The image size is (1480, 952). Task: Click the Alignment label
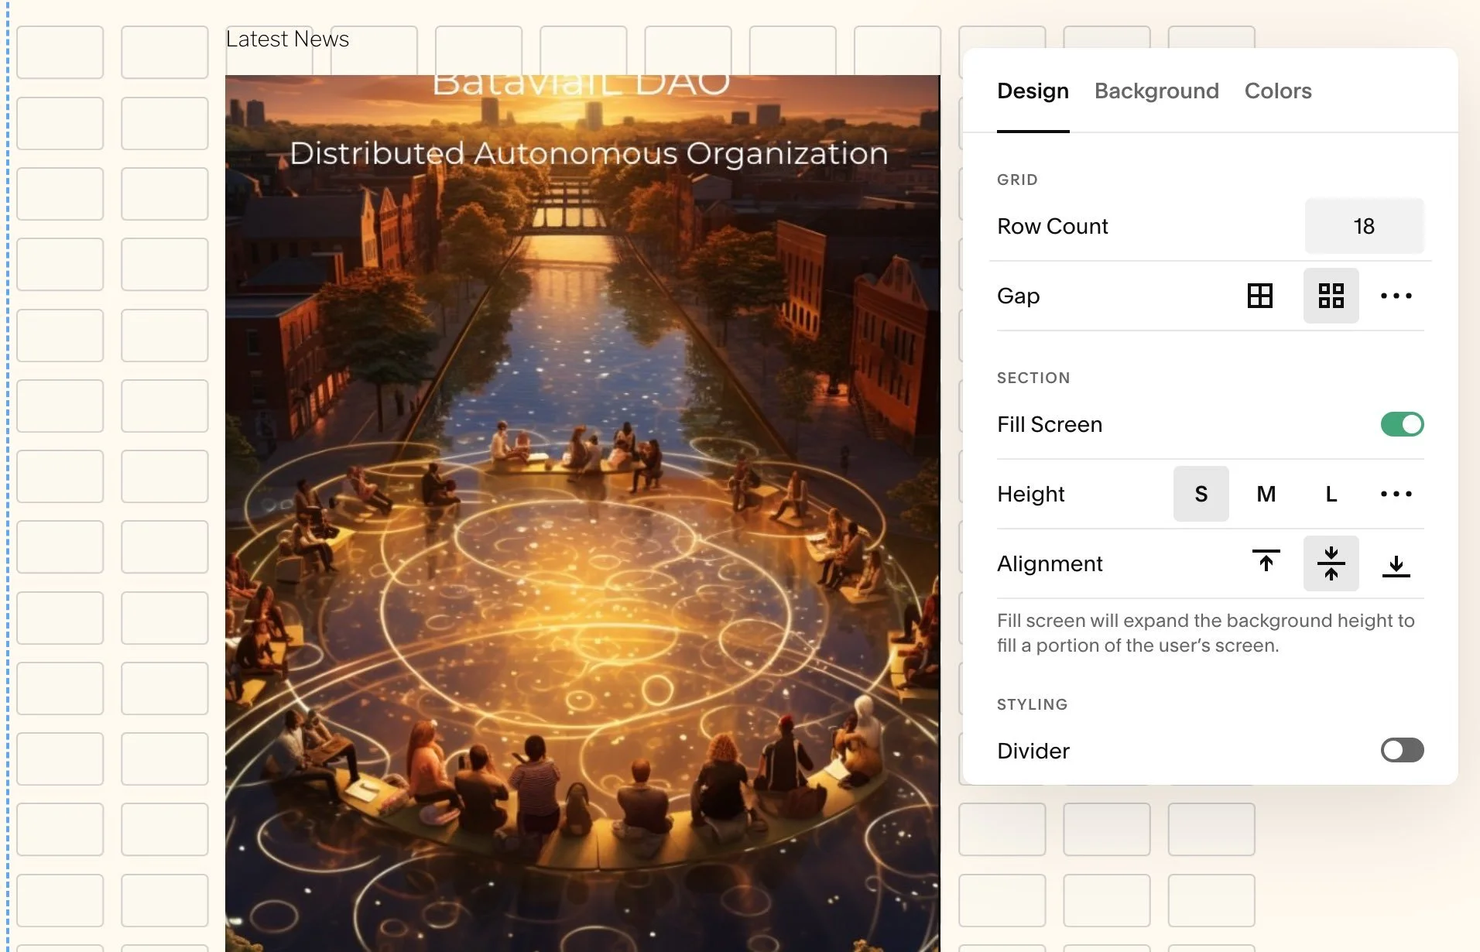pos(1049,563)
